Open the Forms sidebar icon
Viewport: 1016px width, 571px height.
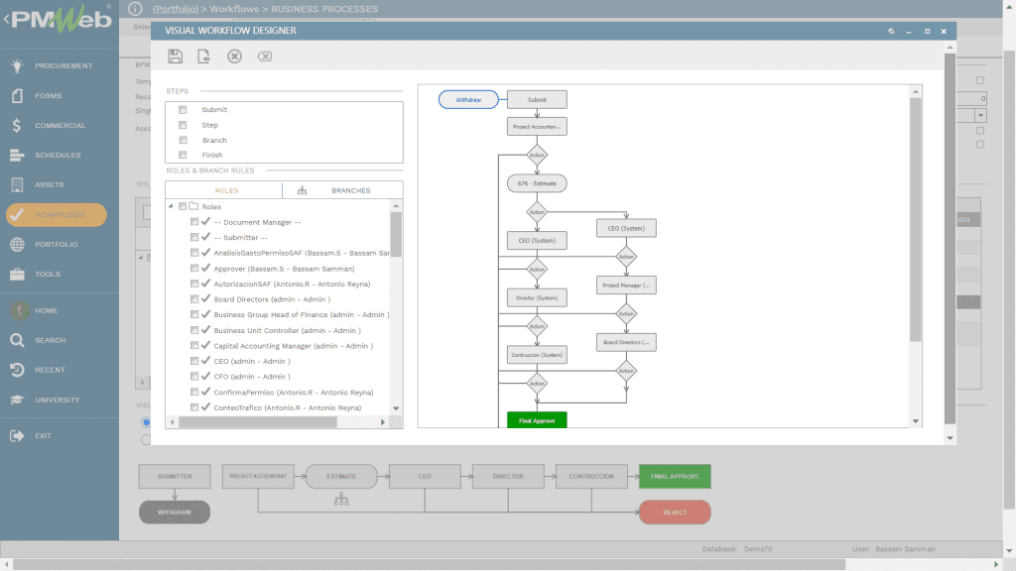pos(18,96)
